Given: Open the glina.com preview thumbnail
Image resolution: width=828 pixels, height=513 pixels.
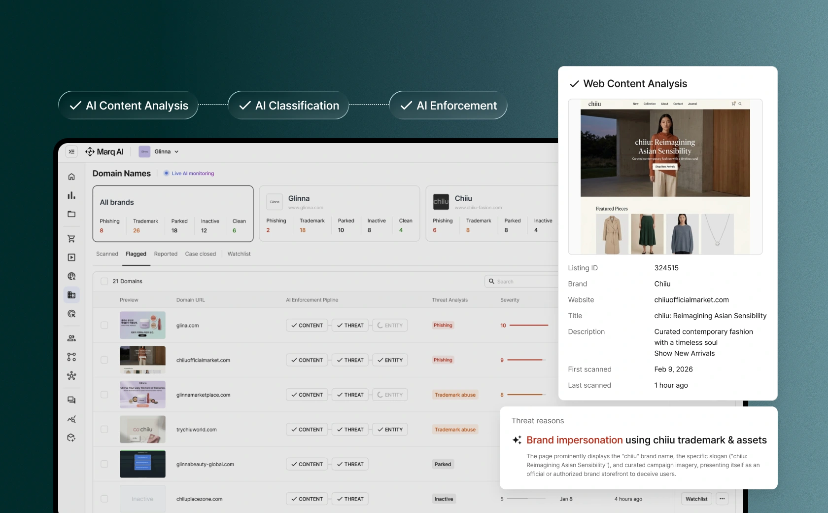Looking at the screenshot, I should 142,325.
